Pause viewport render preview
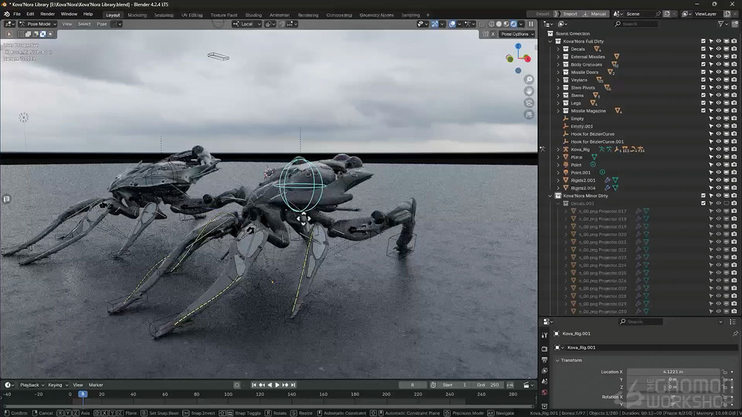 [x=530, y=24]
